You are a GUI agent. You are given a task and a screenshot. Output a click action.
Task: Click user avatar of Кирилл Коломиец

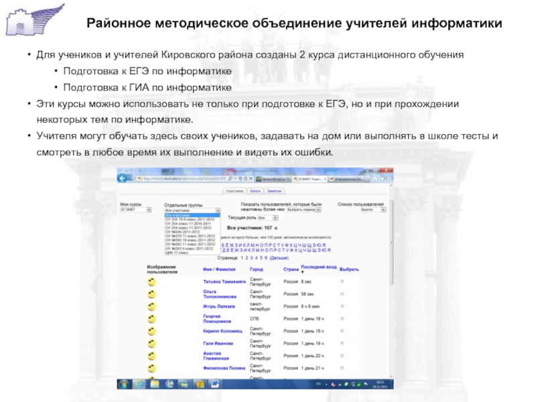coord(151,331)
